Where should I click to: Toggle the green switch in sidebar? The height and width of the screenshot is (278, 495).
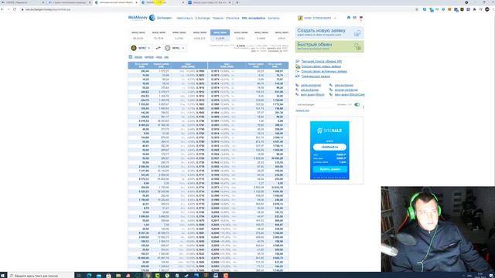point(357,104)
